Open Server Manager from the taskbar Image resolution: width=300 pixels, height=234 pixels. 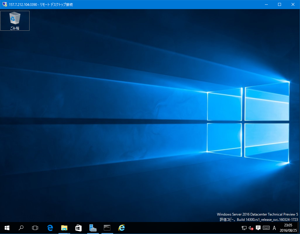[93, 228]
